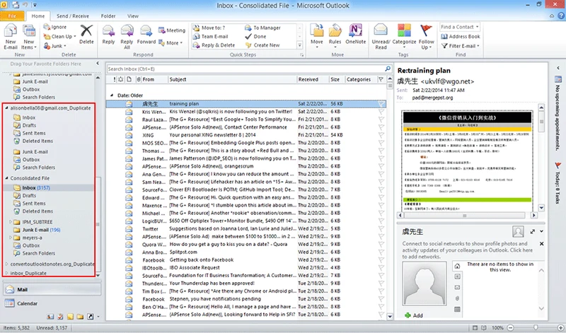Image resolution: width=566 pixels, height=333 pixels.
Task: Open the File tab
Action: coord(12,16)
